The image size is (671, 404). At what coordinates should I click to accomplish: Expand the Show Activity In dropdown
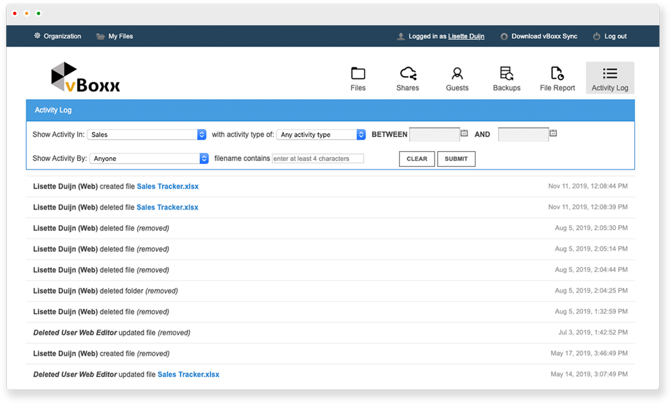pyautogui.click(x=147, y=134)
